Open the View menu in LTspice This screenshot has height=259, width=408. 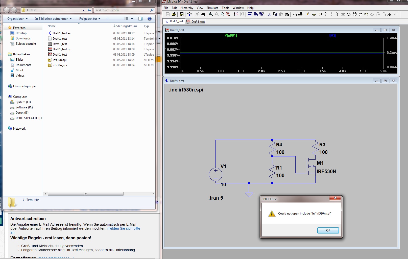click(x=200, y=8)
